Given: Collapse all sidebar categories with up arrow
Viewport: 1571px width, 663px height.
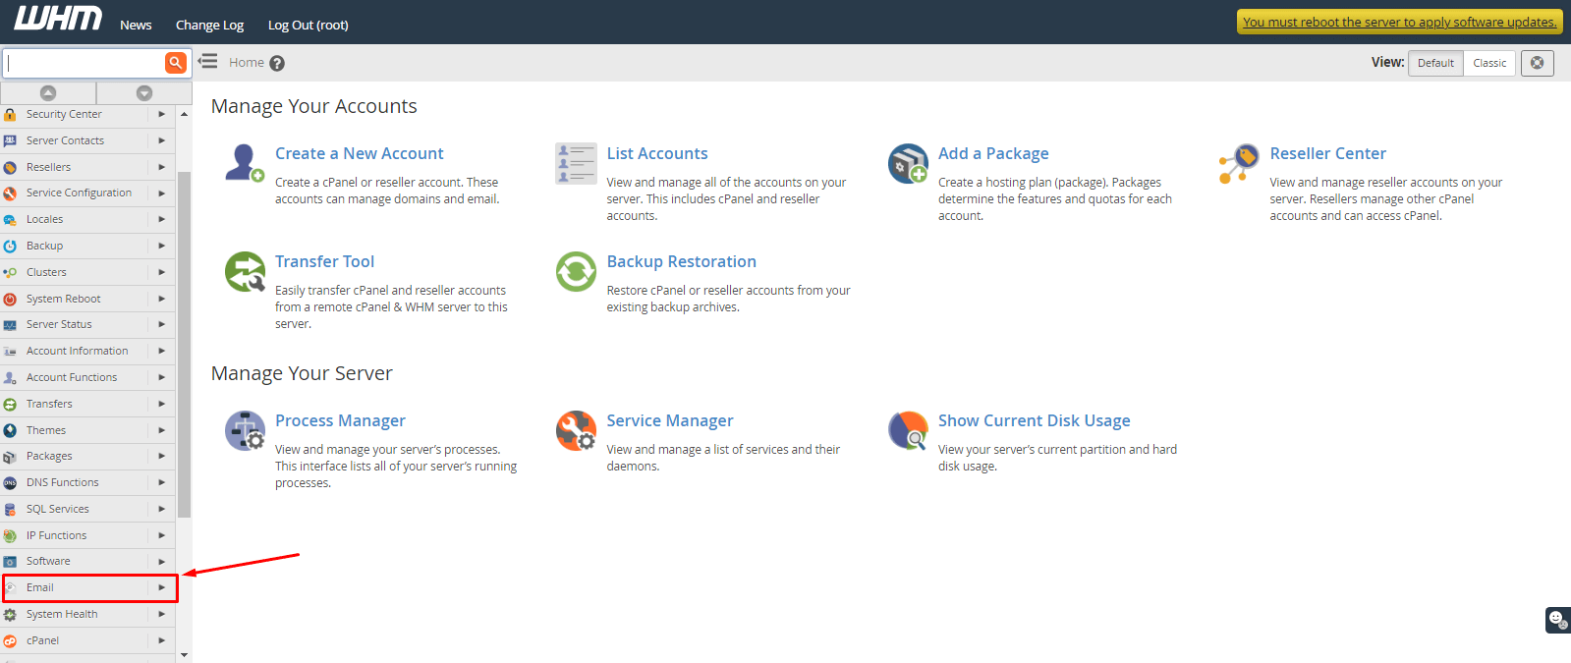Looking at the screenshot, I should pos(48,92).
